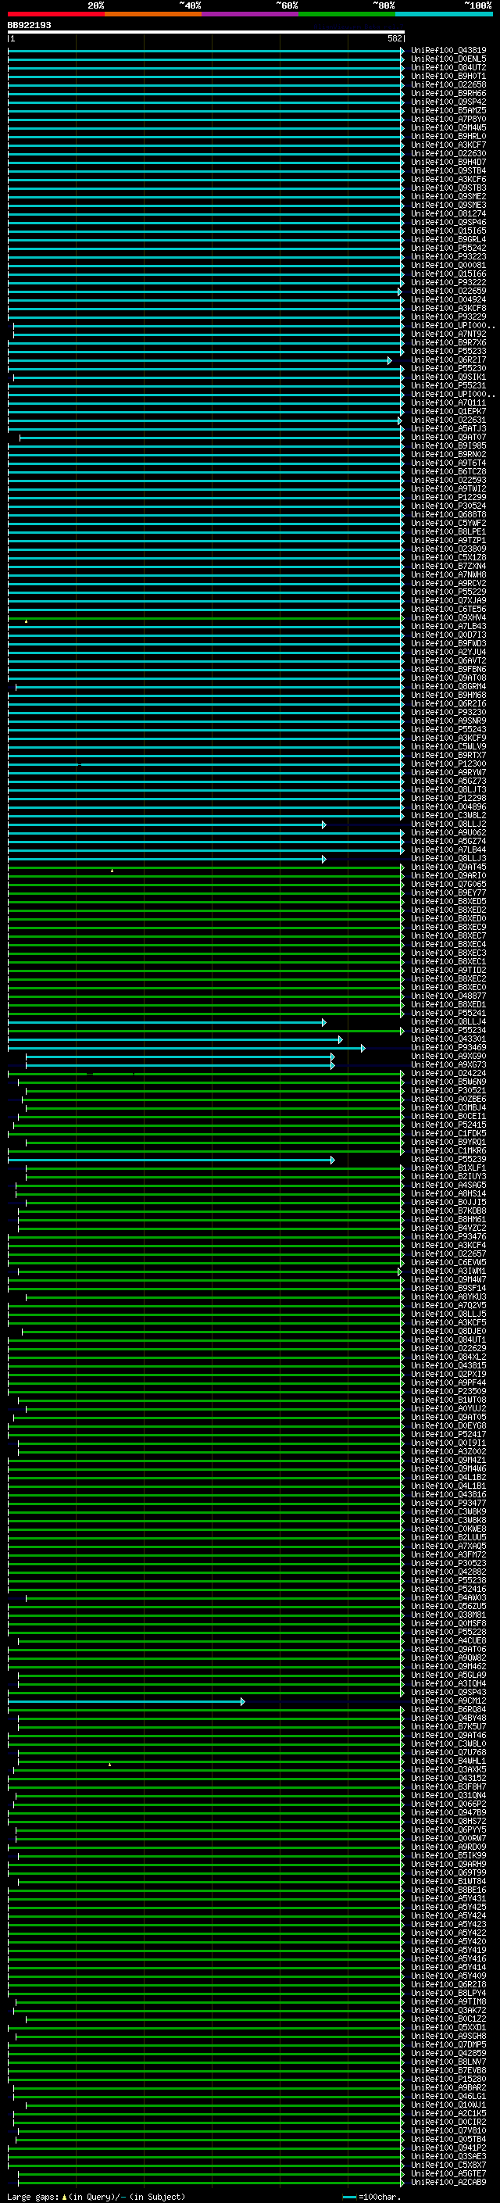Click the cyan alignment bar for UniRef100_Q43301
The width and height of the screenshot is (500, 2203).
coord(175,1040)
